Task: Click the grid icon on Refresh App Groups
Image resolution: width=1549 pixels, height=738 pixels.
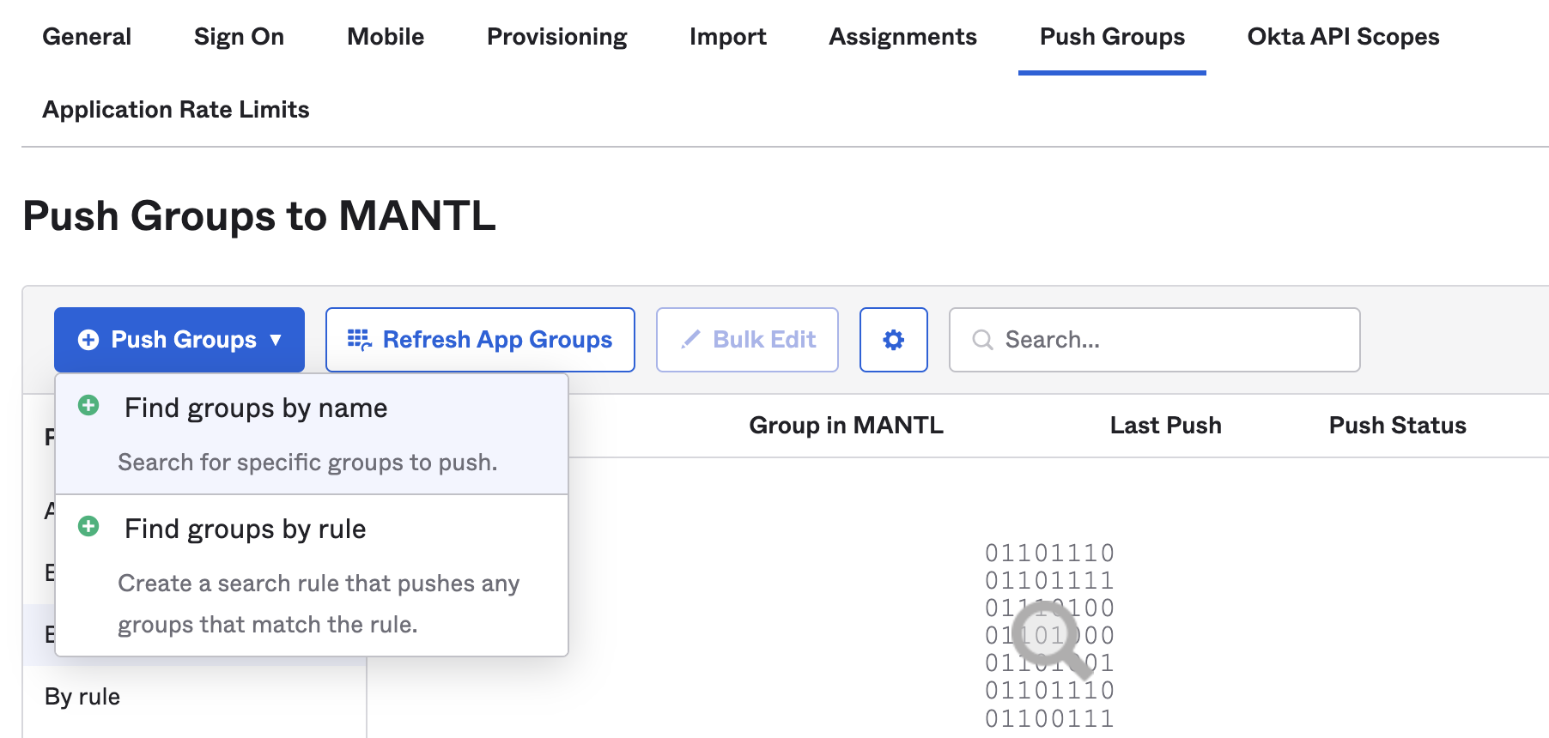Action: 359,340
